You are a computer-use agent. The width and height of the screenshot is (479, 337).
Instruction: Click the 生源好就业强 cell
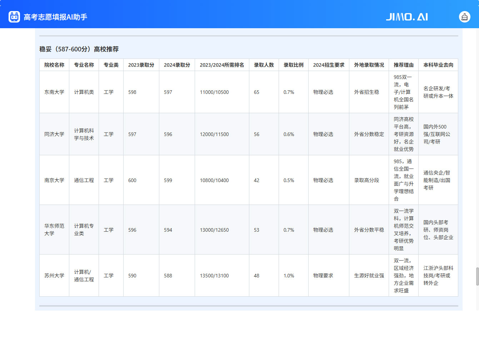(369, 276)
